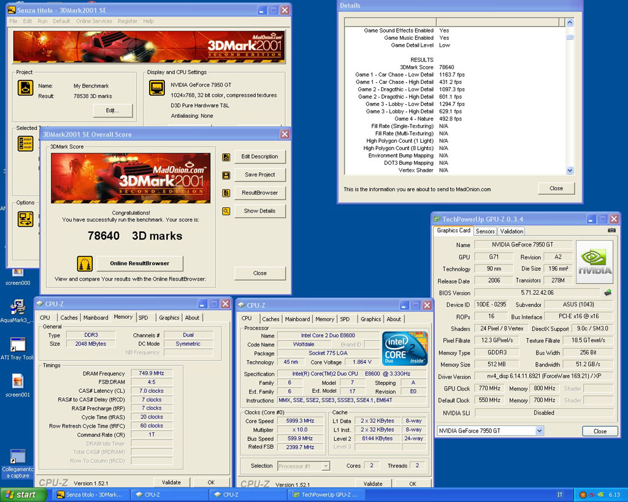The height and width of the screenshot is (502, 628).
Task: Click the GPU-Z screenshot camera icon
Action: click(x=611, y=230)
